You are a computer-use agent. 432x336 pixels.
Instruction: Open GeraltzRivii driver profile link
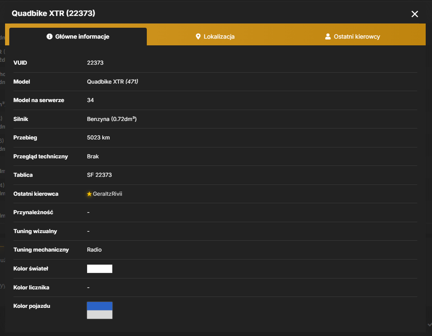(x=107, y=194)
